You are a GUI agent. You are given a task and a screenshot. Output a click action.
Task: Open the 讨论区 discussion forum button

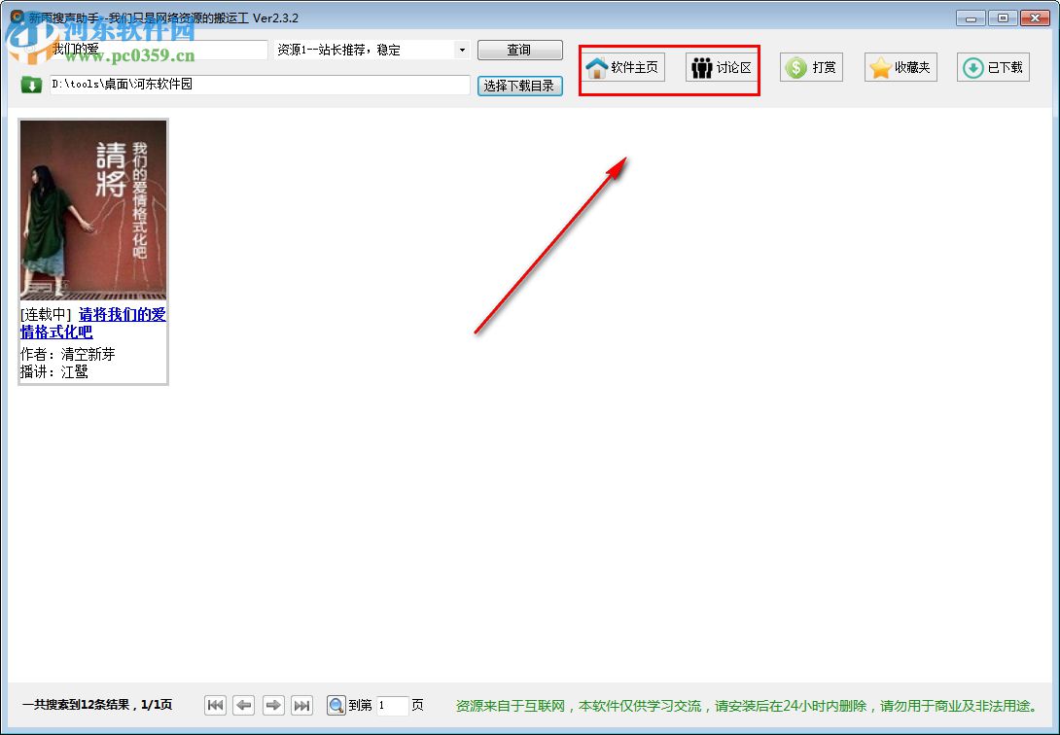coord(722,67)
